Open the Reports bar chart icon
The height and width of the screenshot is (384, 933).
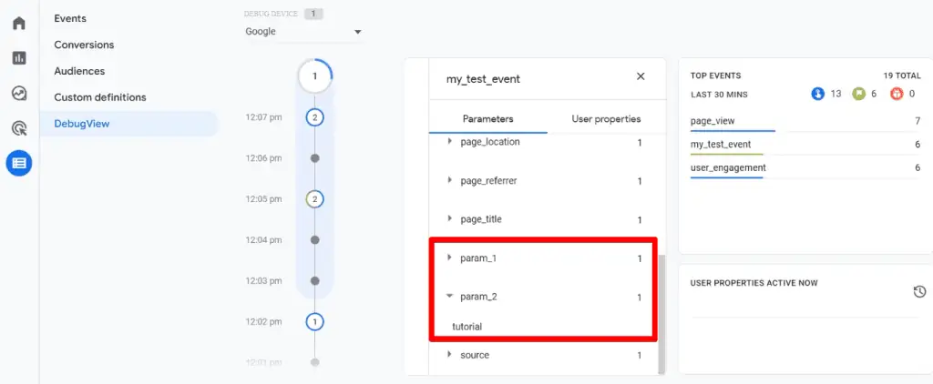coord(19,58)
